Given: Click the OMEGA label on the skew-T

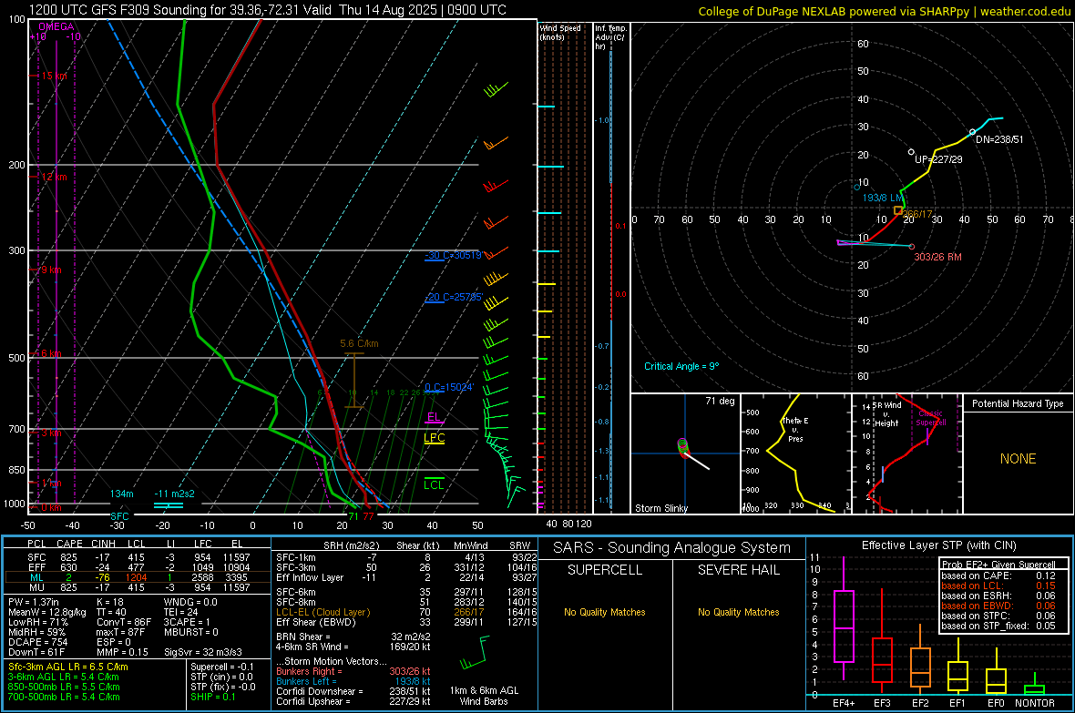Looking at the screenshot, I should [x=56, y=26].
